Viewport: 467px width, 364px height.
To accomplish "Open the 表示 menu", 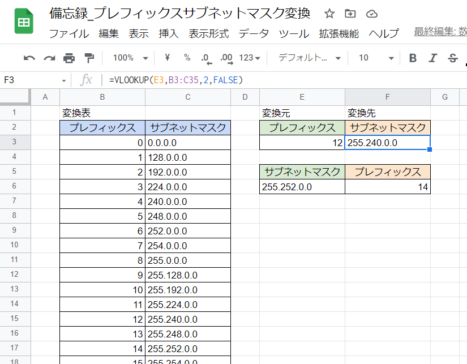I will tap(139, 33).
